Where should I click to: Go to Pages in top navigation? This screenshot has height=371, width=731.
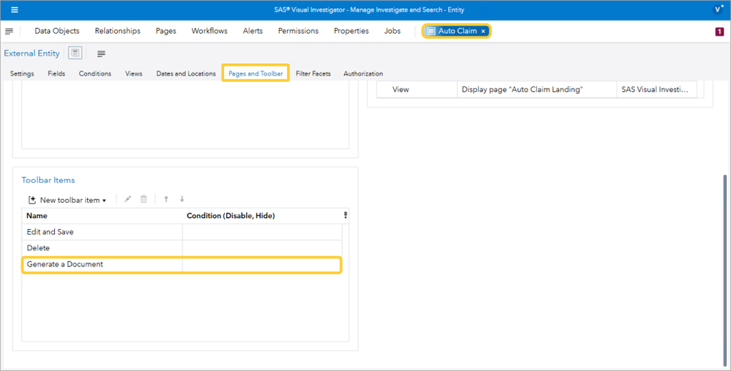pos(166,31)
